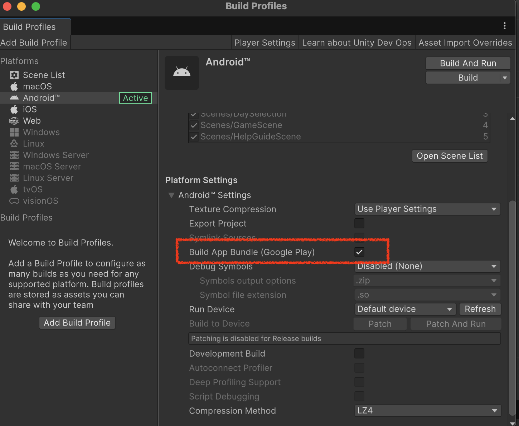
Task: Open Player Settings
Action: pyautogui.click(x=265, y=43)
